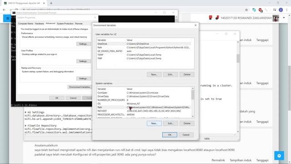Open the red notifications bell icon
The image size is (291, 164).
pyautogui.click(x=211, y=18)
